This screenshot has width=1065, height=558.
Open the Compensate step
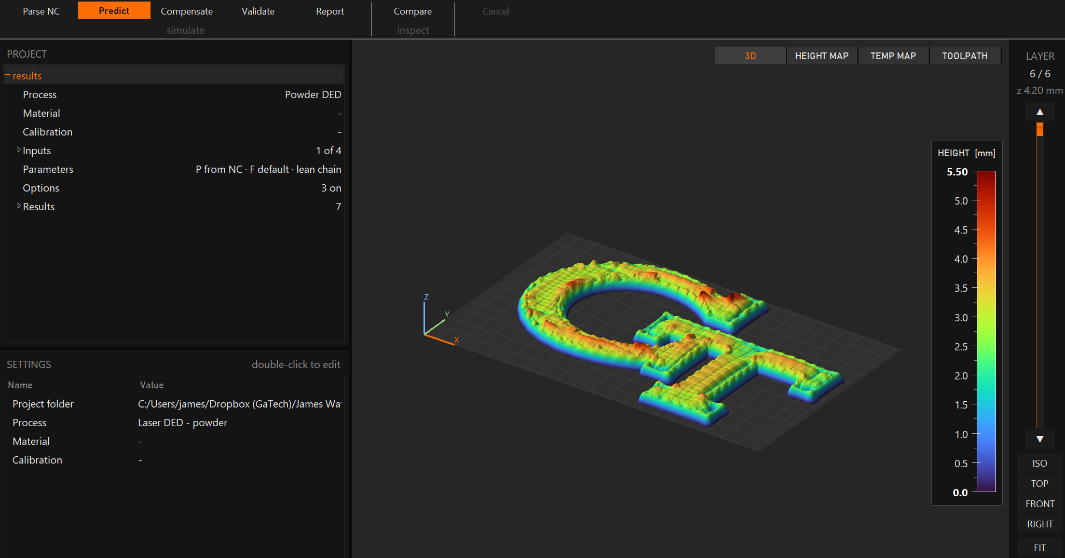187,11
